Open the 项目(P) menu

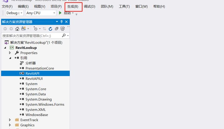tap(56, 7)
